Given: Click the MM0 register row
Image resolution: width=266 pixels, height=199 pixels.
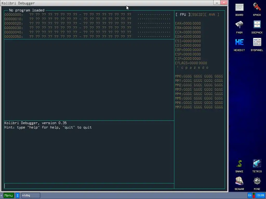Looking at the screenshot, I should 199,76.
